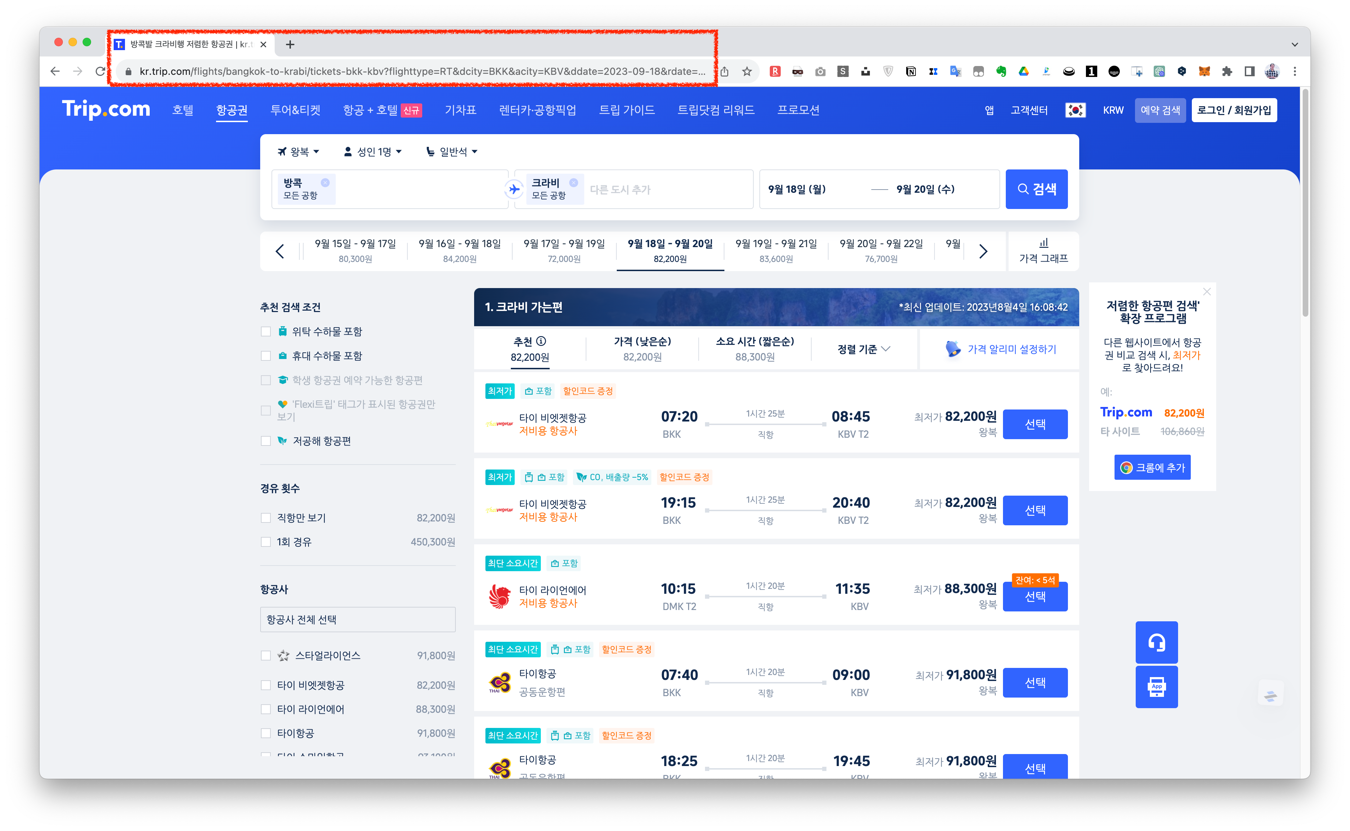Sort by 가격 (낮은순) tab
The width and height of the screenshot is (1350, 831).
(x=642, y=349)
